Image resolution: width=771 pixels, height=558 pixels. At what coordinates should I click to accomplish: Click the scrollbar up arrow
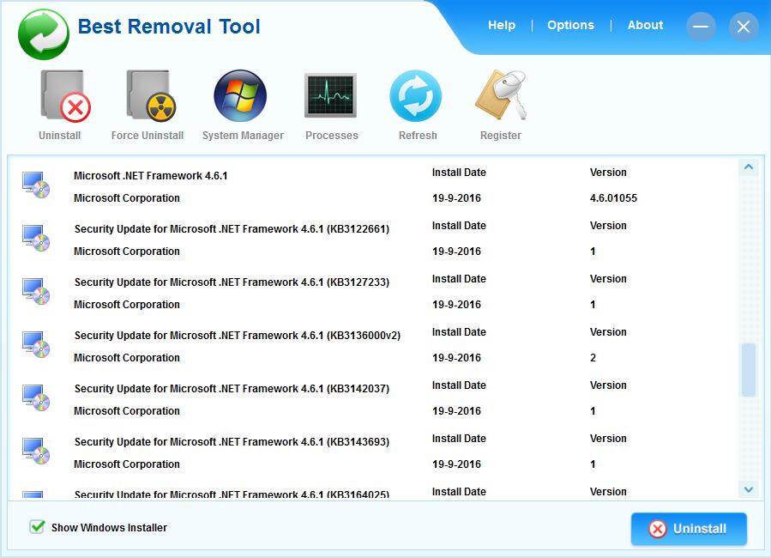749,167
